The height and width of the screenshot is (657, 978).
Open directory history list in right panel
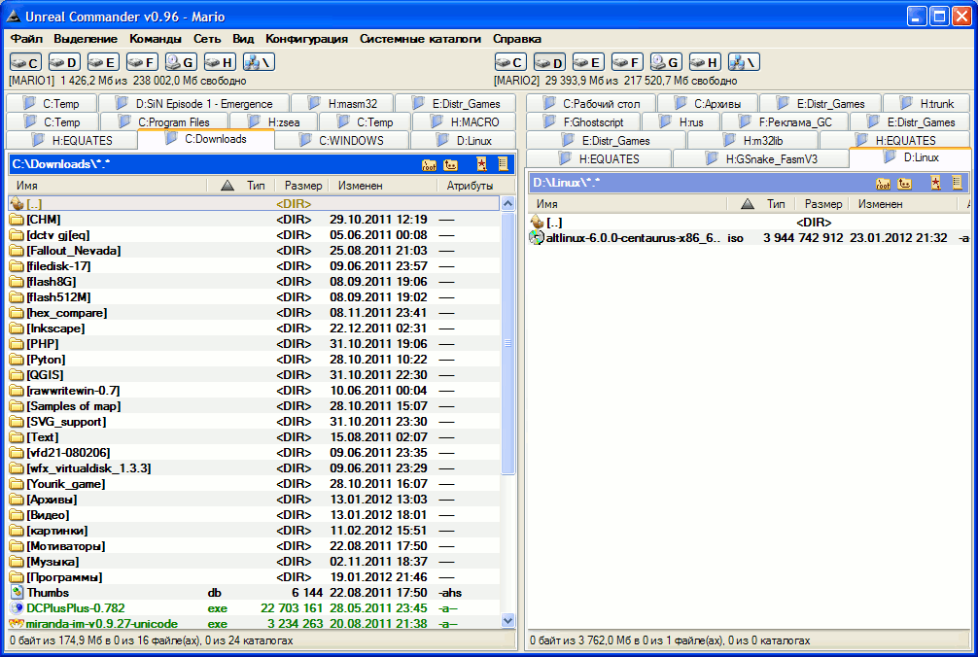coord(957,183)
